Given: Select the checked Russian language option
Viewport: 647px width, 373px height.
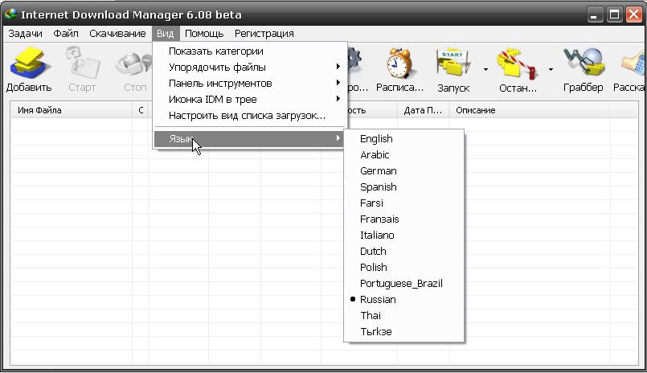Looking at the screenshot, I should coord(404,300).
